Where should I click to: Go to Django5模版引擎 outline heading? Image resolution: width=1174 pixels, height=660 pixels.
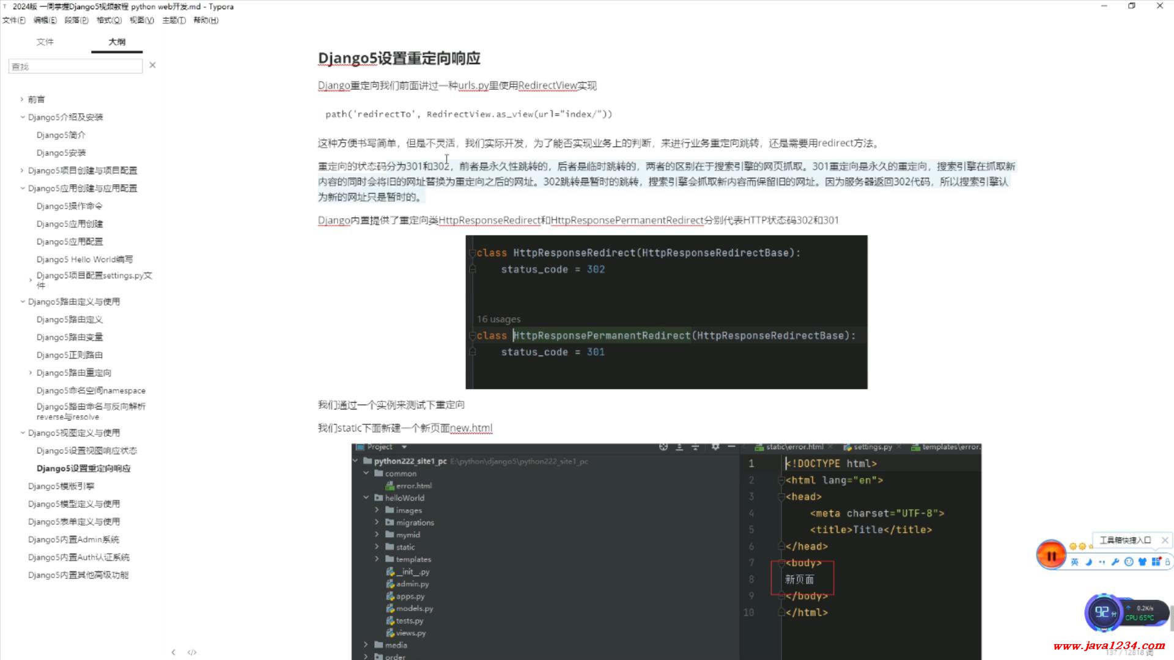61,486
